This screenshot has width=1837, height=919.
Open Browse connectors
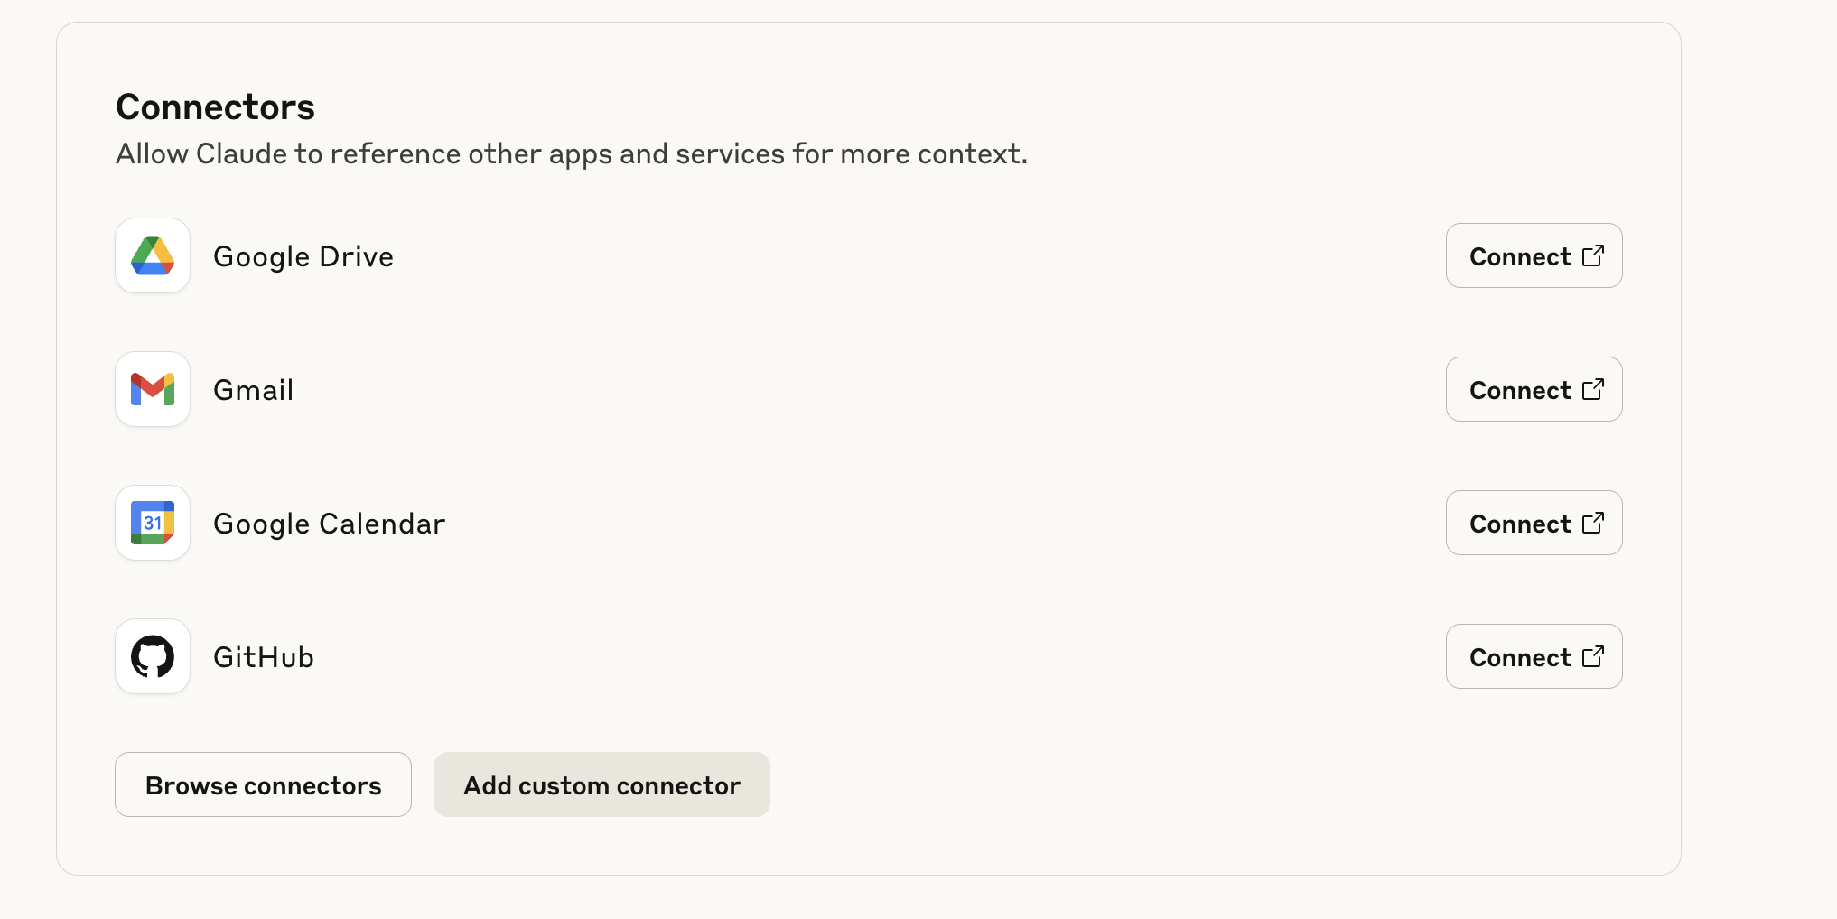point(263,784)
